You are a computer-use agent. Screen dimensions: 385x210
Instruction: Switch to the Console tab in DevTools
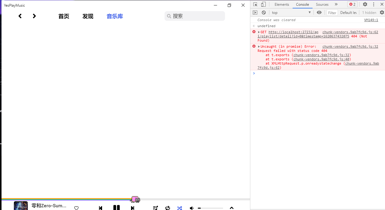pyautogui.click(x=302, y=4)
